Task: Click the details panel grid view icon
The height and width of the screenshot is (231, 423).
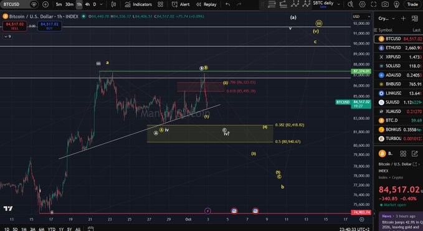Action: 403,154
